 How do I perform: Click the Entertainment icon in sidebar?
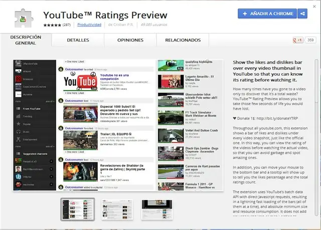click(x=18, y=139)
